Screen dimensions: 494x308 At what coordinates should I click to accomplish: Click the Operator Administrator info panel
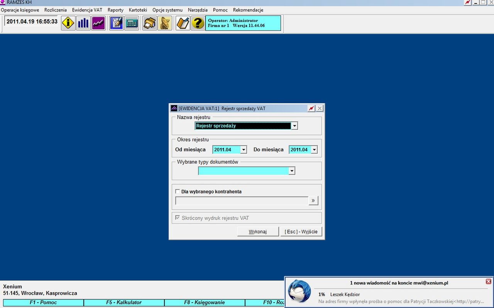[x=243, y=23]
